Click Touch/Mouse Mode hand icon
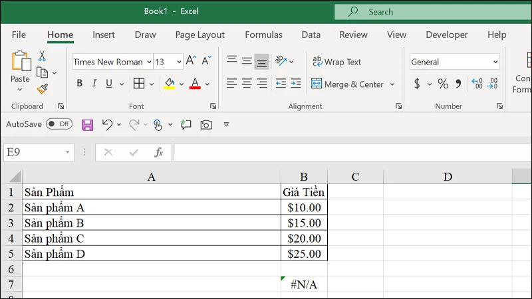The width and height of the screenshot is (532, 299). [158, 125]
